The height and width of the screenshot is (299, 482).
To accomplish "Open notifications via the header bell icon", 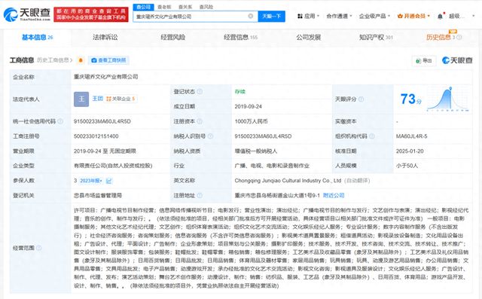I will 440,17.
